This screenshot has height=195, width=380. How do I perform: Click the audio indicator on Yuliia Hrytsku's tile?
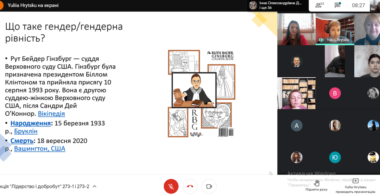coord(321,40)
